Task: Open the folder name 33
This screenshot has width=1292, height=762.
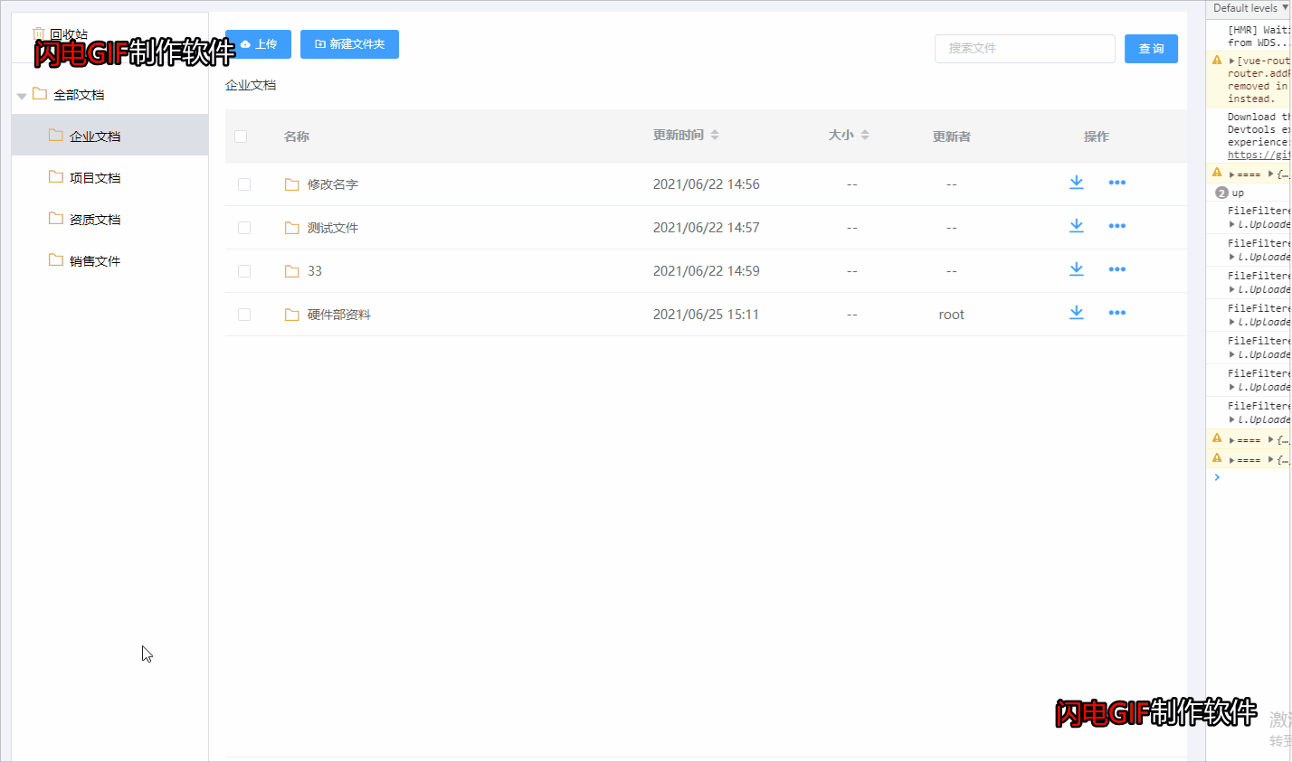Action: 315,271
